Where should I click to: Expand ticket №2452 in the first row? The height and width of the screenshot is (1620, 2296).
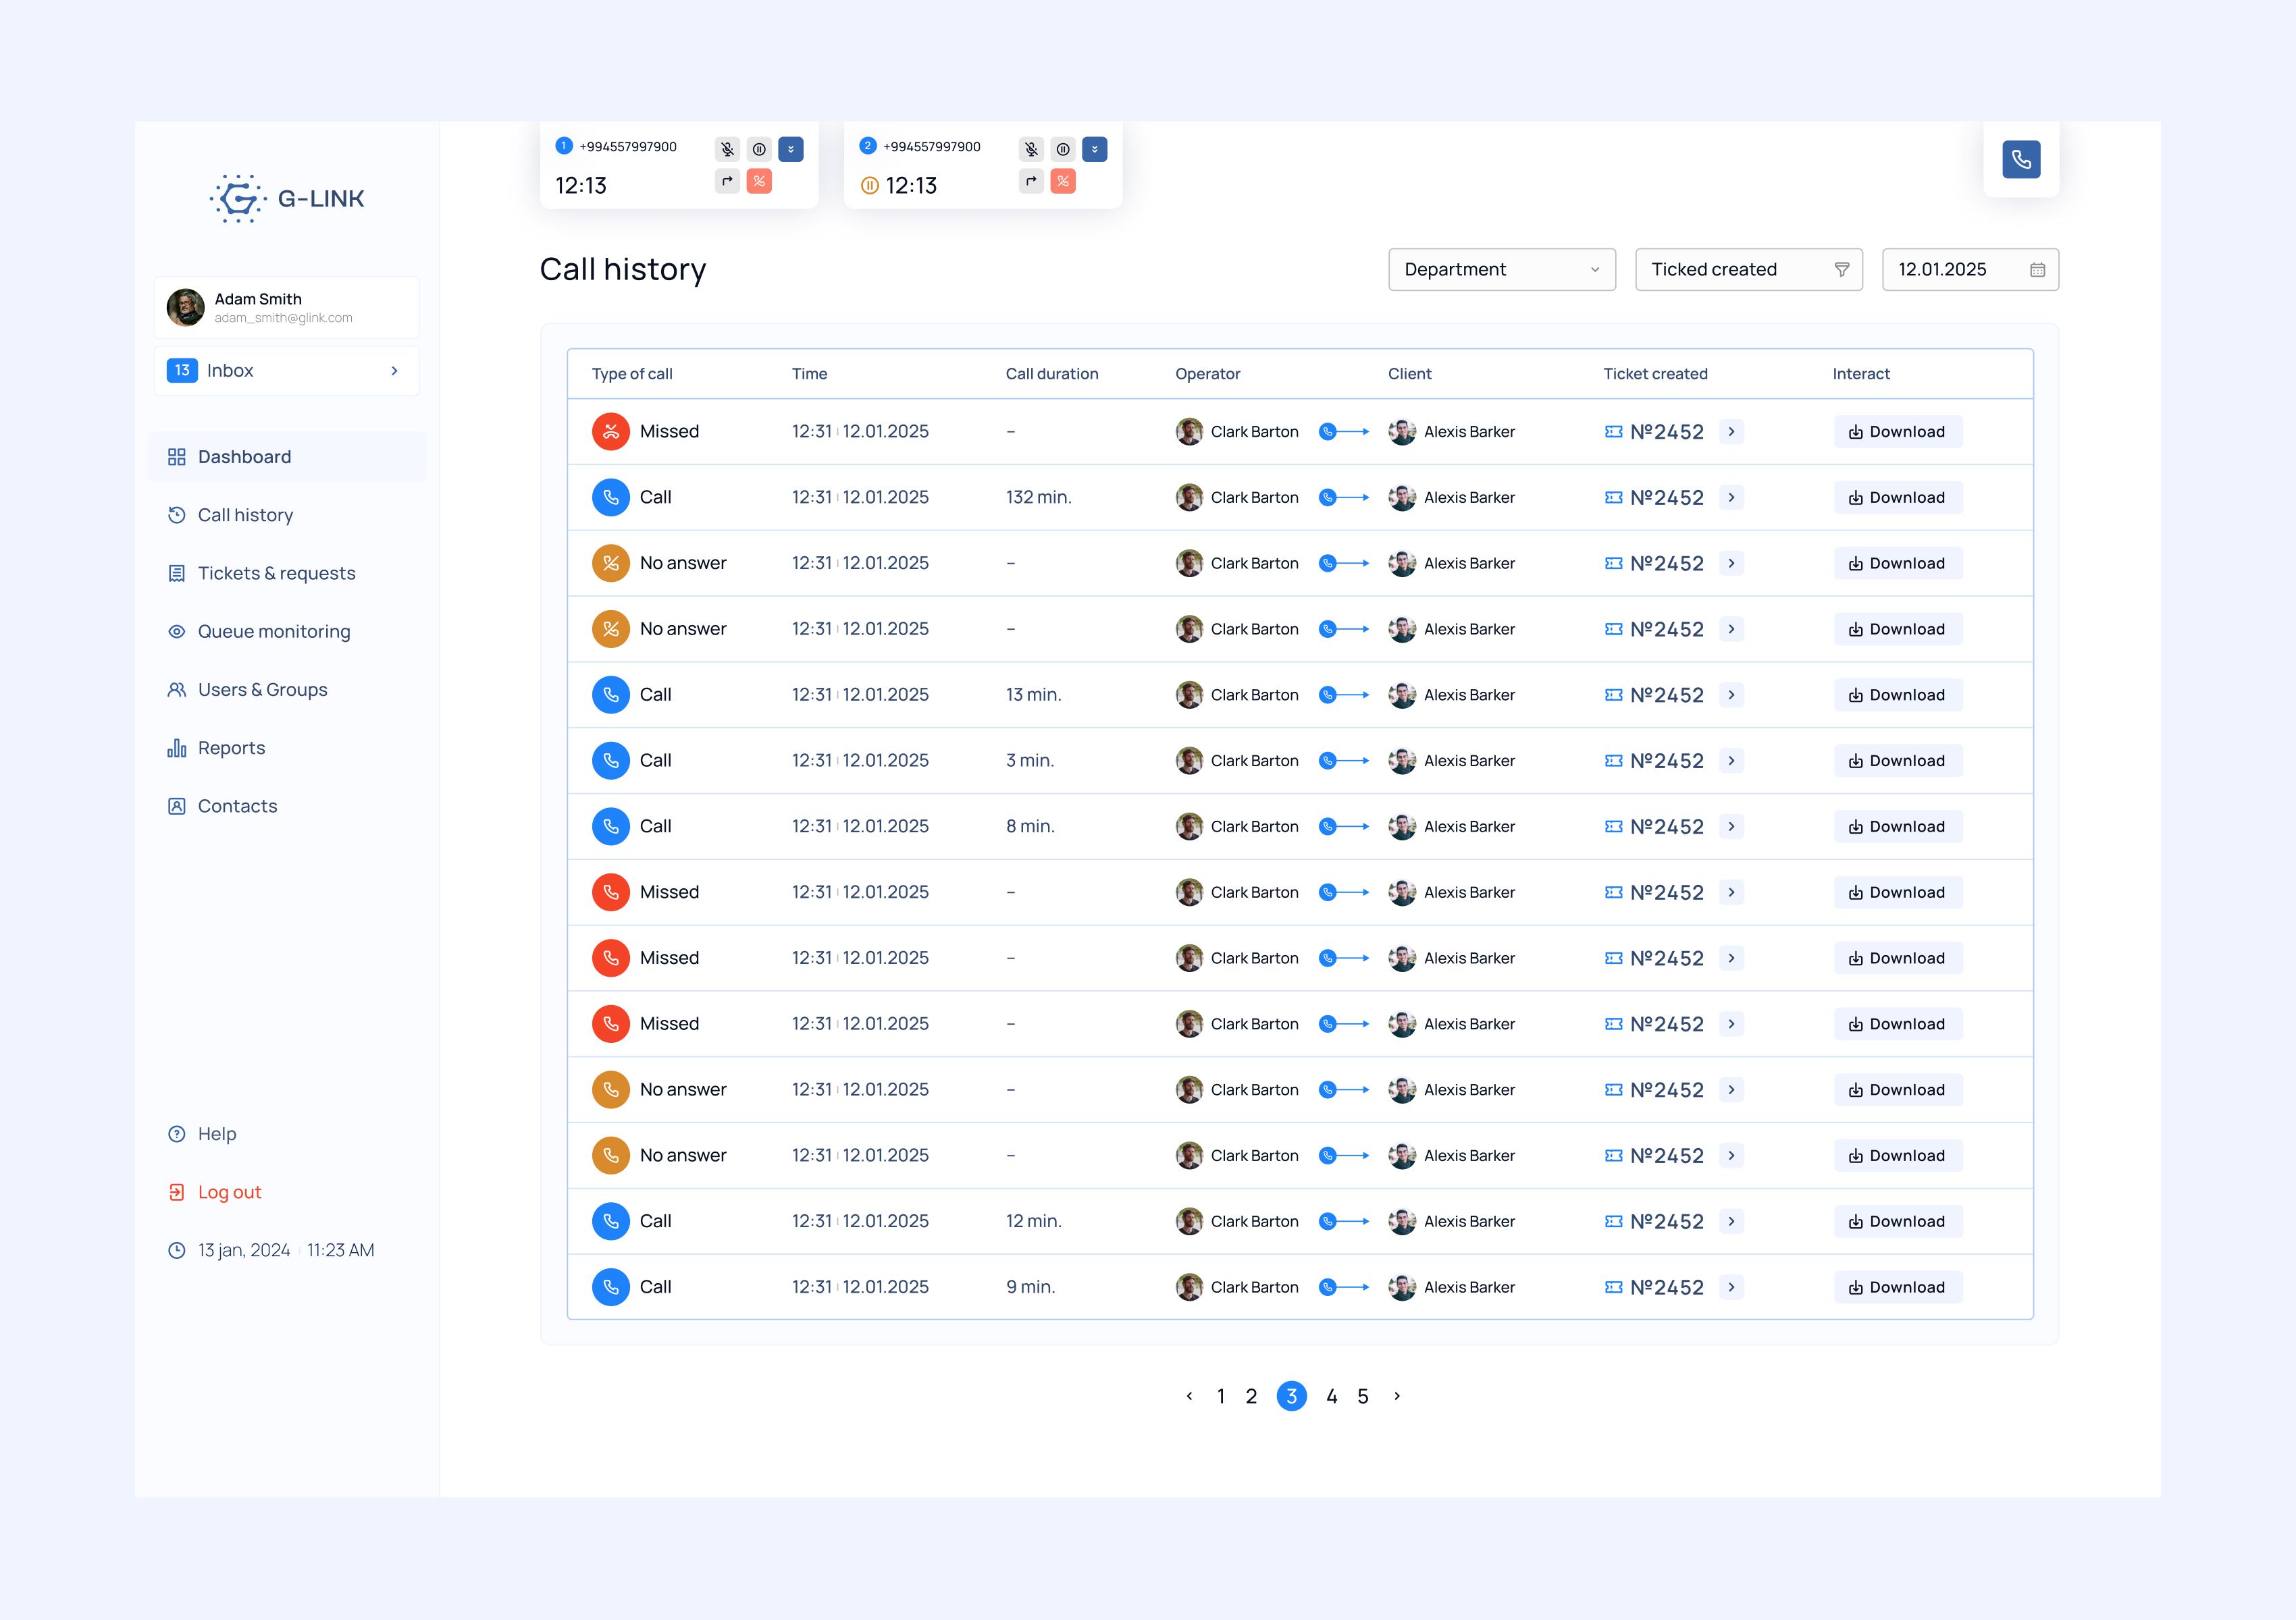pos(1731,431)
